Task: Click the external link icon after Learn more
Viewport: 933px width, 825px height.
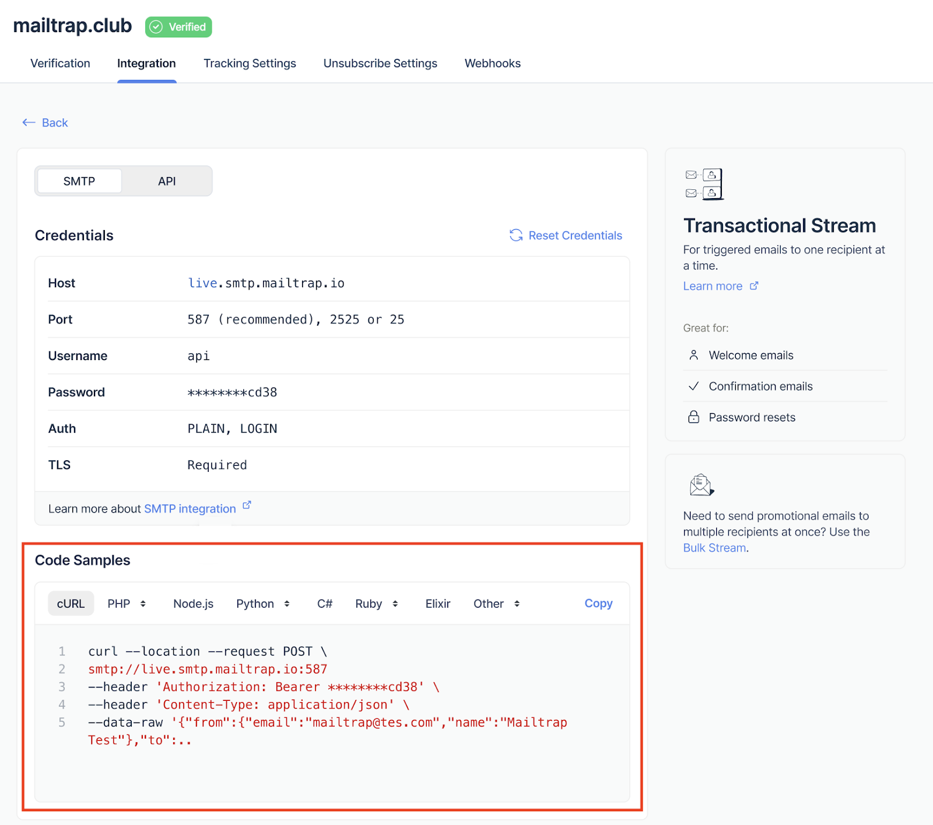Action: tap(755, 285)
